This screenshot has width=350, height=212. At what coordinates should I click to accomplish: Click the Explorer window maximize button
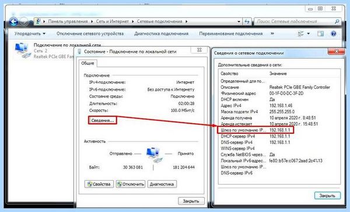click(320, 9)
